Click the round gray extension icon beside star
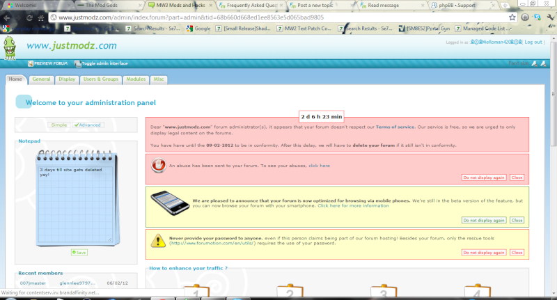The height and width of the screenshot is (300, 557). [x=525, y=17]
